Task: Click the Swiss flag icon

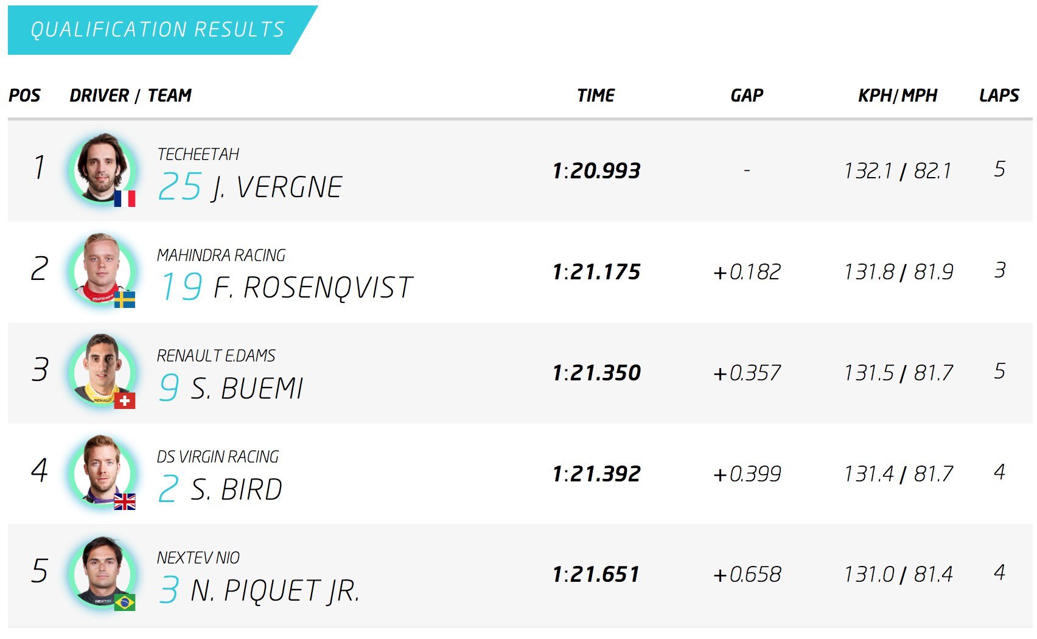Action: pos(125,400)
